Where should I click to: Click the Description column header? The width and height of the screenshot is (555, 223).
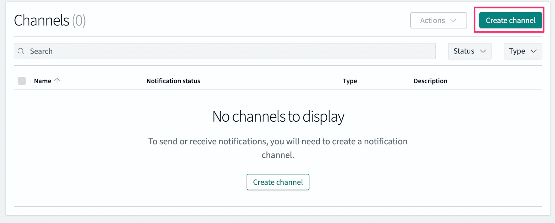(430, 81)
